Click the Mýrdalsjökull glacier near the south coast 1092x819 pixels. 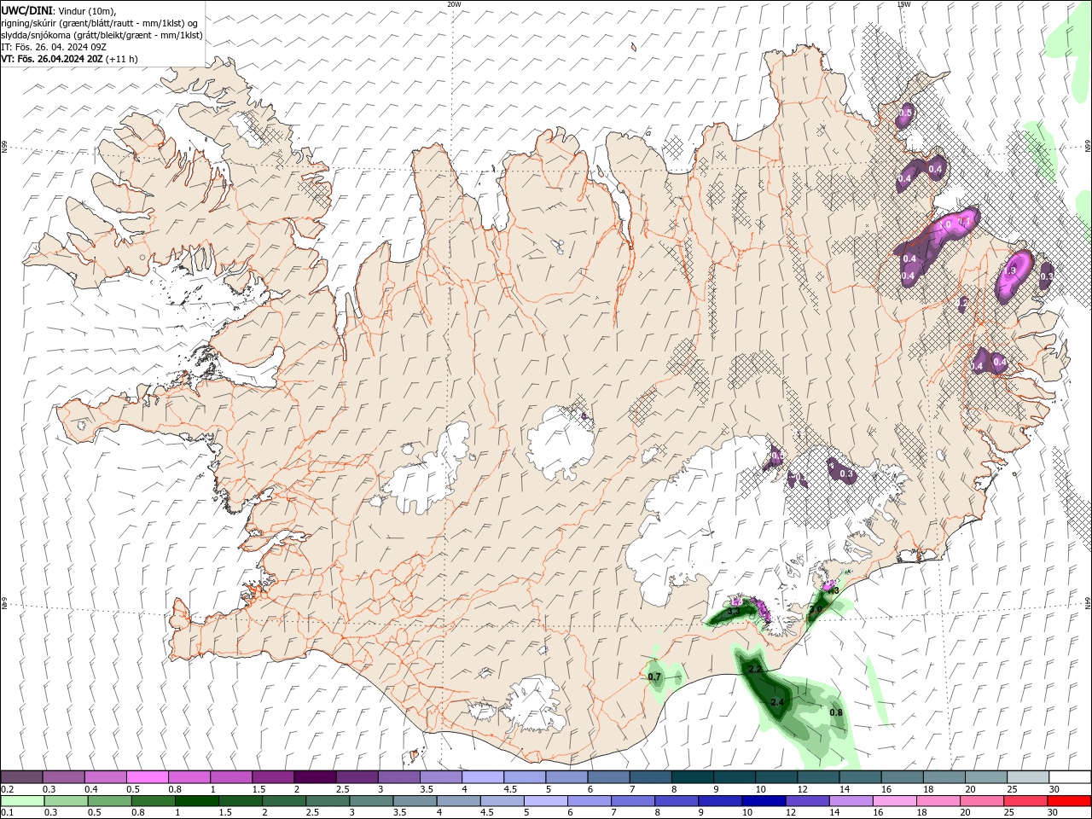tap(534, 705)
